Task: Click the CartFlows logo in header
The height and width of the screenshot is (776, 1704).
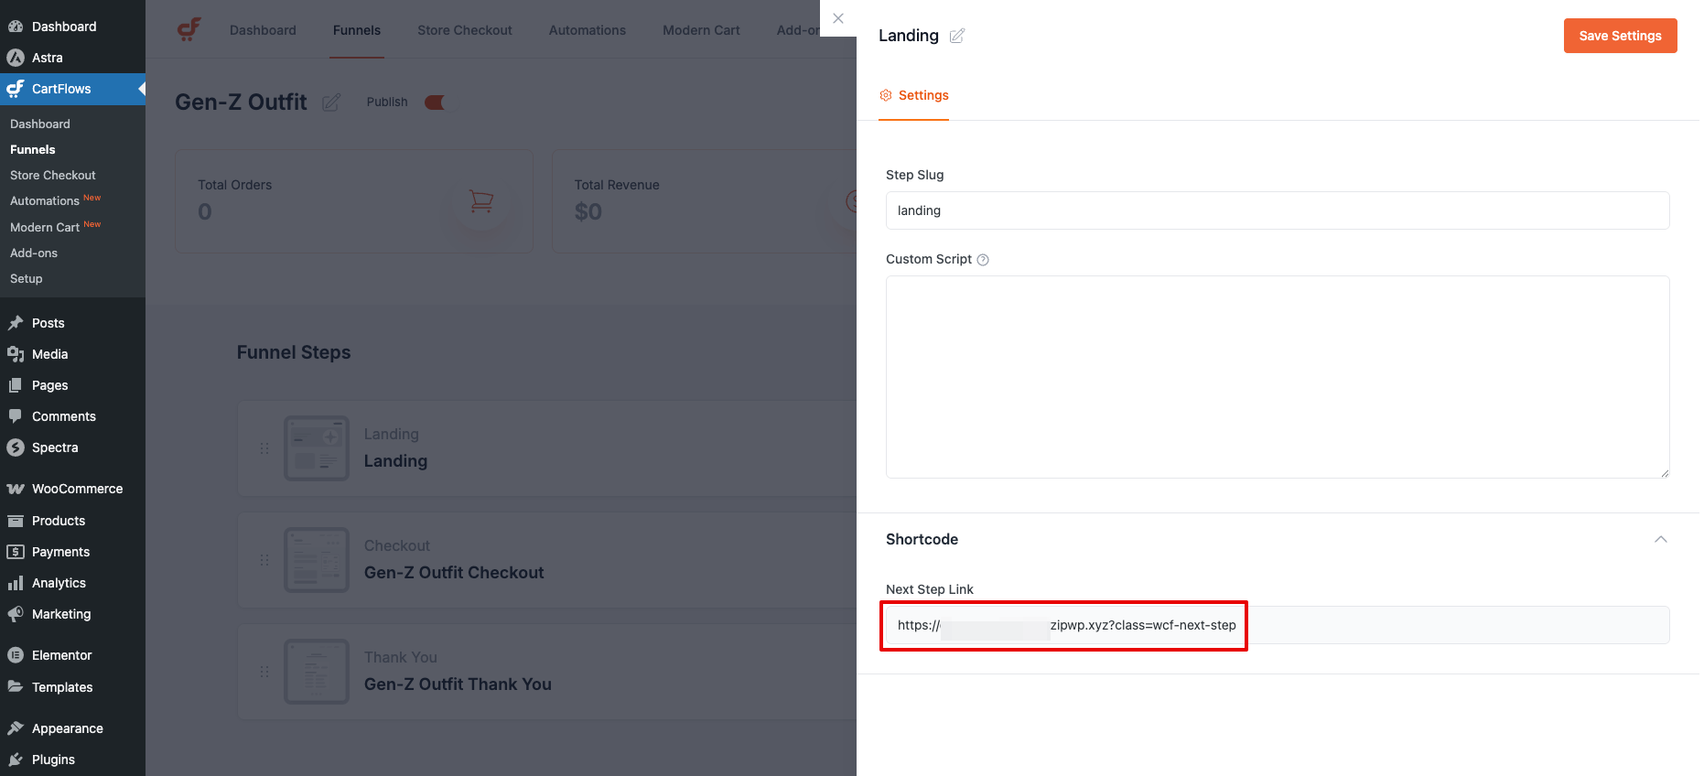Action: pos(189,30)
